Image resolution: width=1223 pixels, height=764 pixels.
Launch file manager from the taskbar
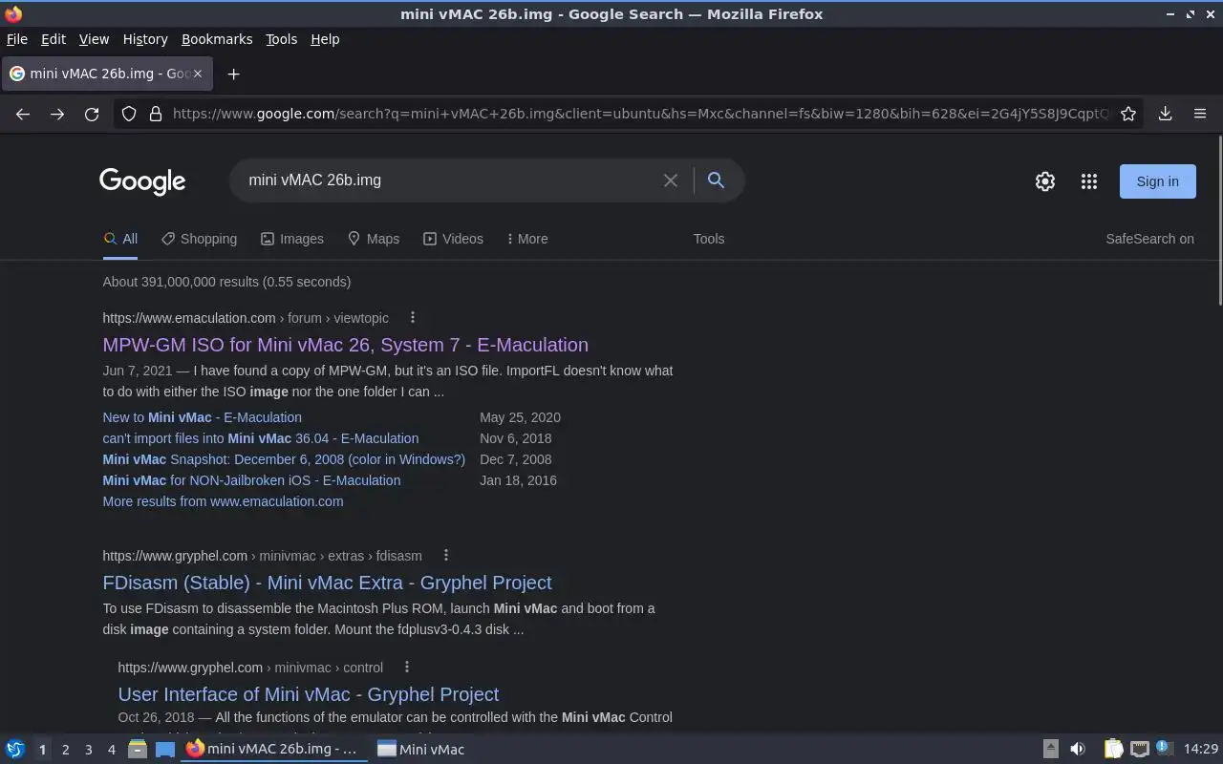click(138, 750)
